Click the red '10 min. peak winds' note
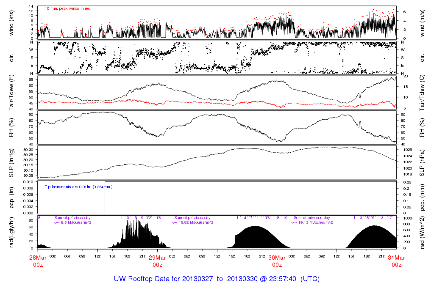This screenshot has width=434, height=296. click(67, 8)
